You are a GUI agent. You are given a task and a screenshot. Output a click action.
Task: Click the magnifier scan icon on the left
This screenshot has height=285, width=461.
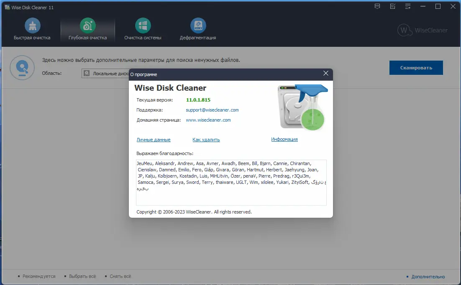[22, 68]
